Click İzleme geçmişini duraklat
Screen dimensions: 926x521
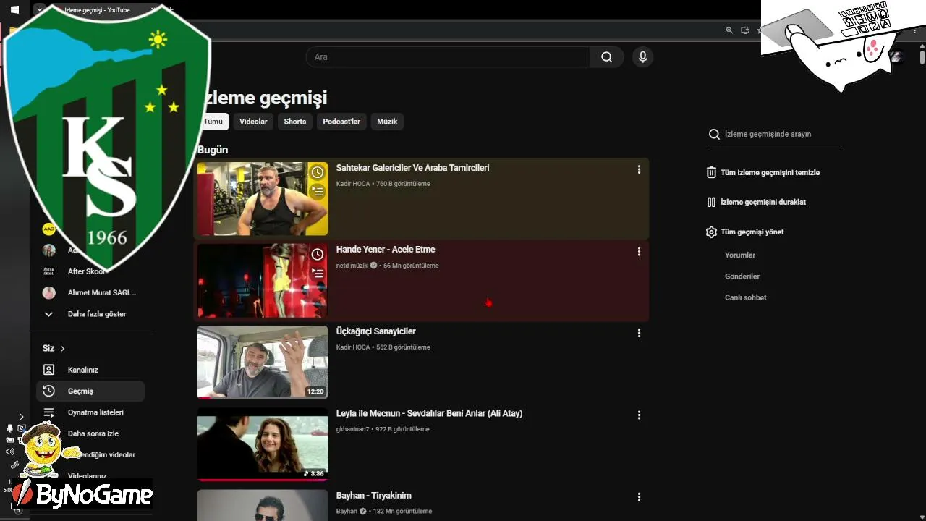pos(763,203)
